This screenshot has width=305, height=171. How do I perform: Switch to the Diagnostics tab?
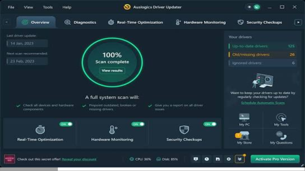coord(80,22)
